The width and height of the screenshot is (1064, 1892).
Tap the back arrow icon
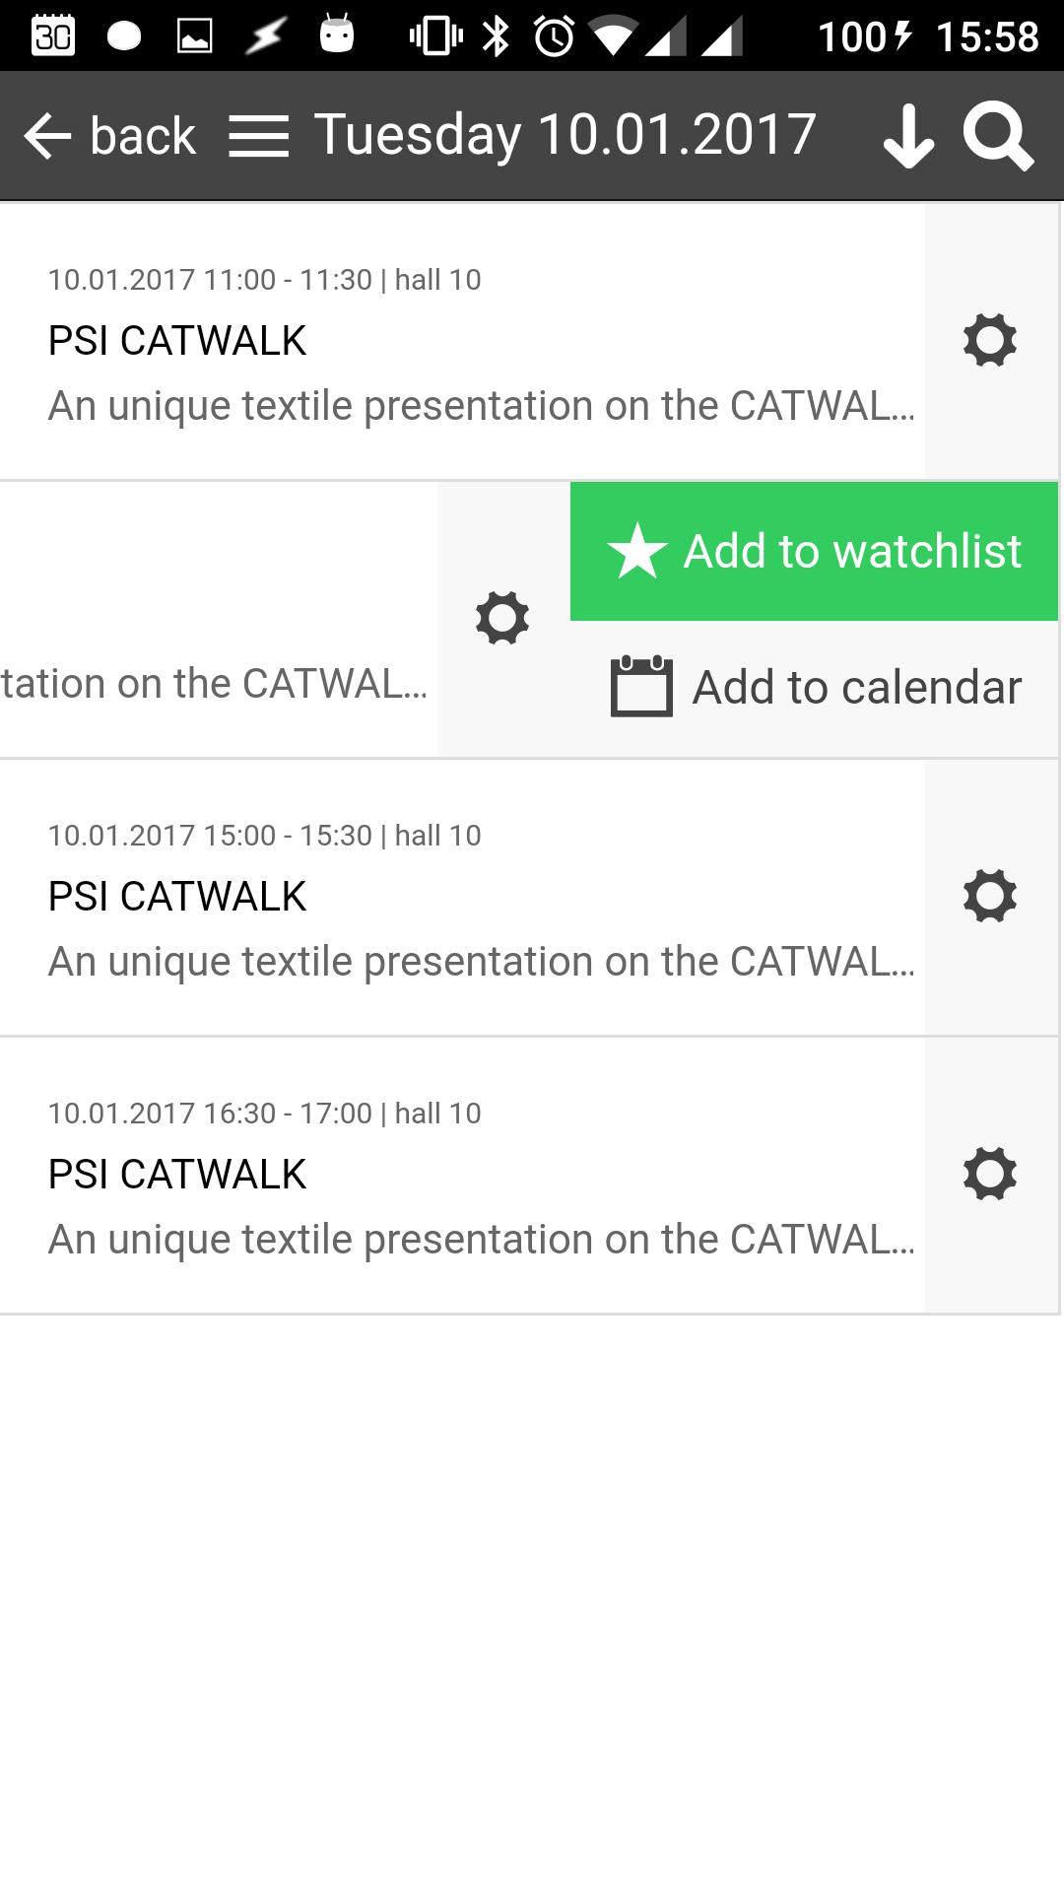[x=47, y=136]
